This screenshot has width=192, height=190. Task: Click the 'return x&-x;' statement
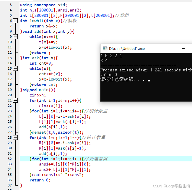(43, 26)
